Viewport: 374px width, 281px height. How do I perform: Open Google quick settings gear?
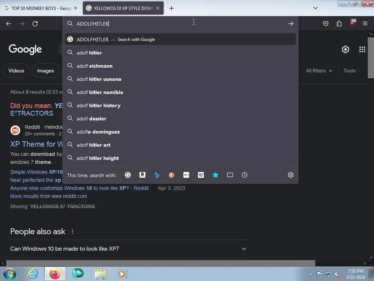pyautogui.click(x=346, y=49)
